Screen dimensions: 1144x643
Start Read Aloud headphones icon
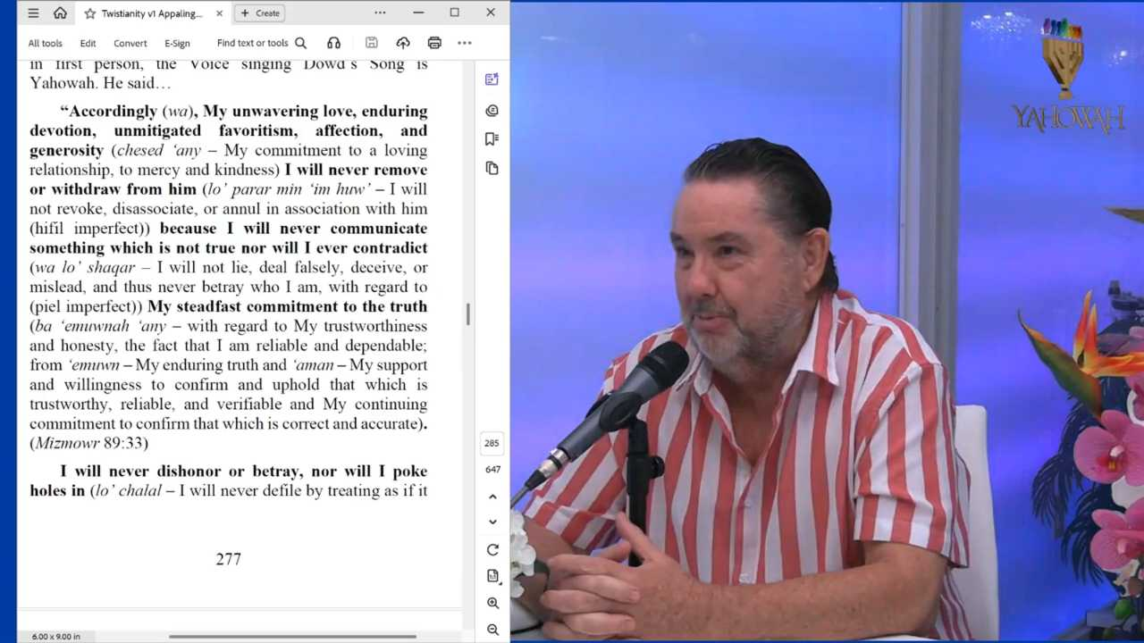[333, 43]
